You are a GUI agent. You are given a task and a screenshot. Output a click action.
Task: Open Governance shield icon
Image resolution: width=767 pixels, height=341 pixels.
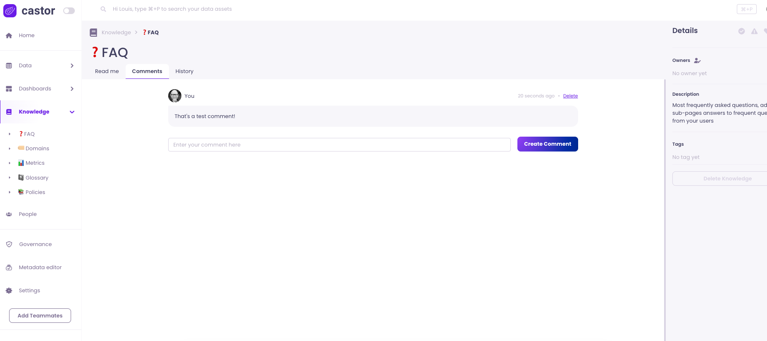pos(9,244)
